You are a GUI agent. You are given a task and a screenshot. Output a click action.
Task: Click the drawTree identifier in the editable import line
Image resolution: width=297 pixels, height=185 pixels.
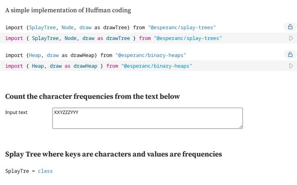(x=118, y=38)
